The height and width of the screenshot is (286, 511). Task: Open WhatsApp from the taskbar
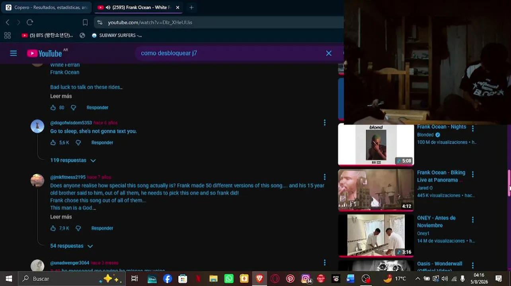click(229, 279)
